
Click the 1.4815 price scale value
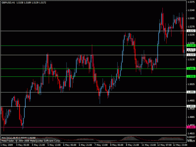(x=191, y=134)
